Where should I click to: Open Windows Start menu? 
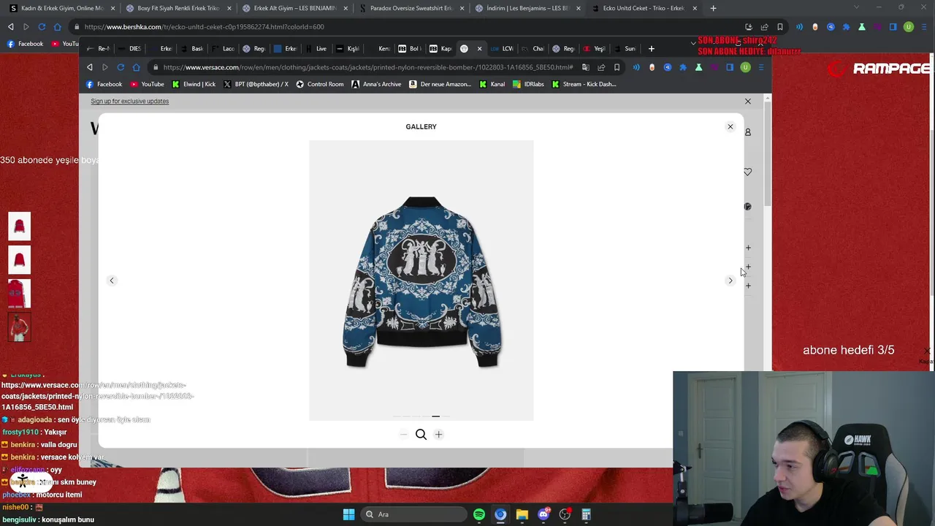coord(348,514)
